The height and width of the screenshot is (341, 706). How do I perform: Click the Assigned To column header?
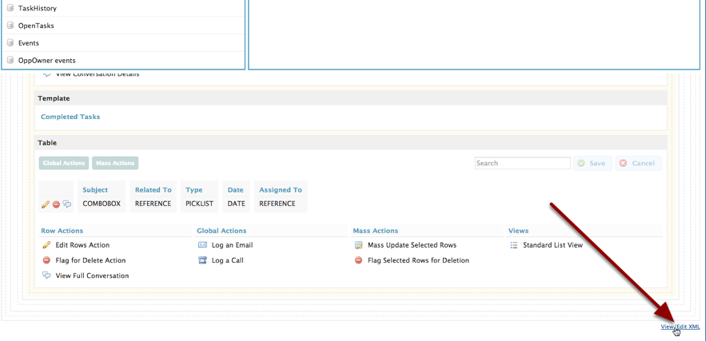coord(280,190)
